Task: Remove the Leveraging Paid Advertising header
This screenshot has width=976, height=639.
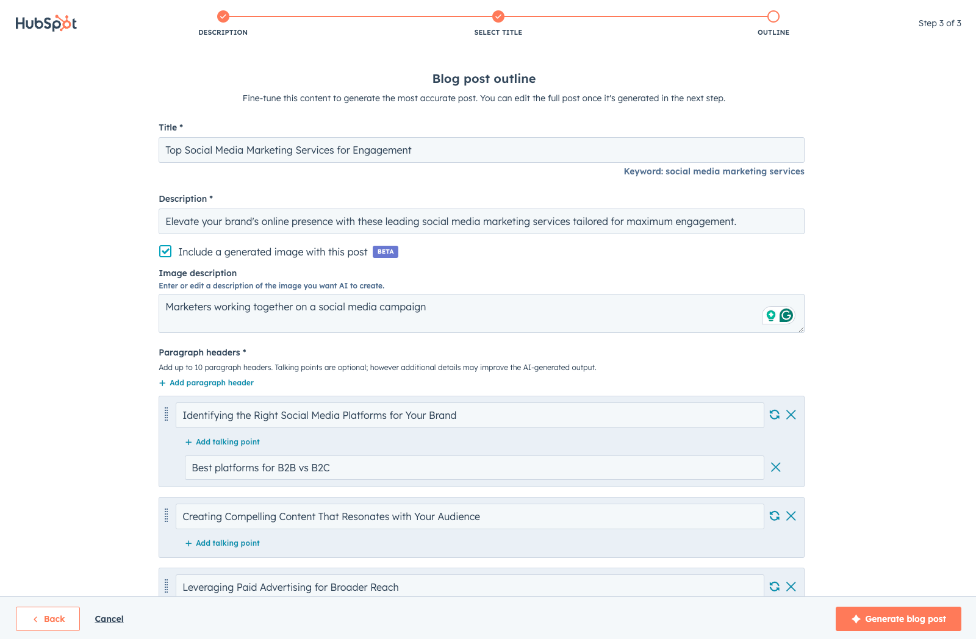Action: point(791,587)
